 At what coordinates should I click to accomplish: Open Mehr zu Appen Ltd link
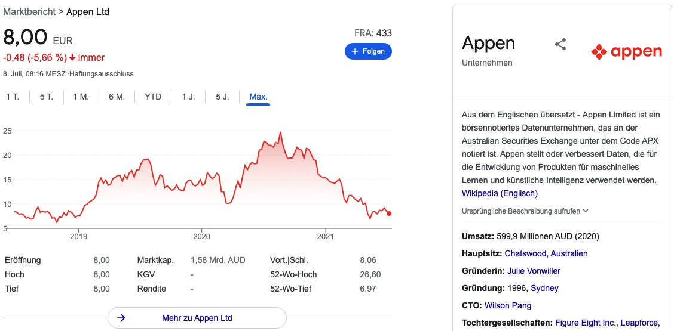[x=197, y=318]
